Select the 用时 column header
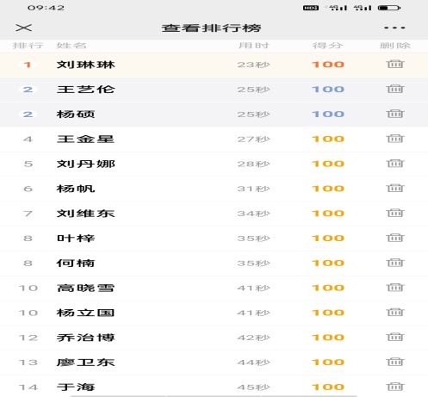This screenshot has height=397, width=428. [254, 46]
